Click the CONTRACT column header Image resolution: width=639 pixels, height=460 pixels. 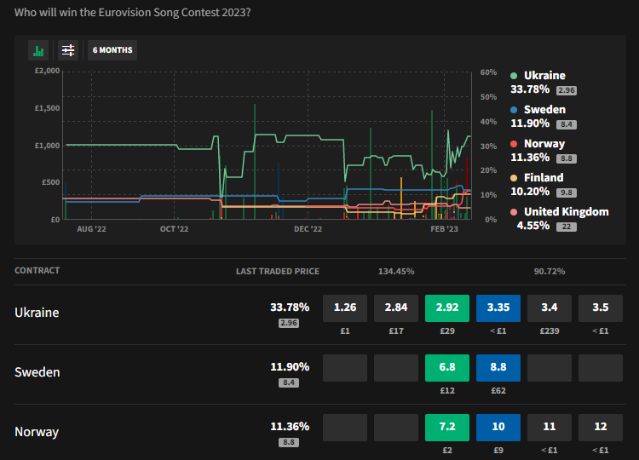pos(37,271)
